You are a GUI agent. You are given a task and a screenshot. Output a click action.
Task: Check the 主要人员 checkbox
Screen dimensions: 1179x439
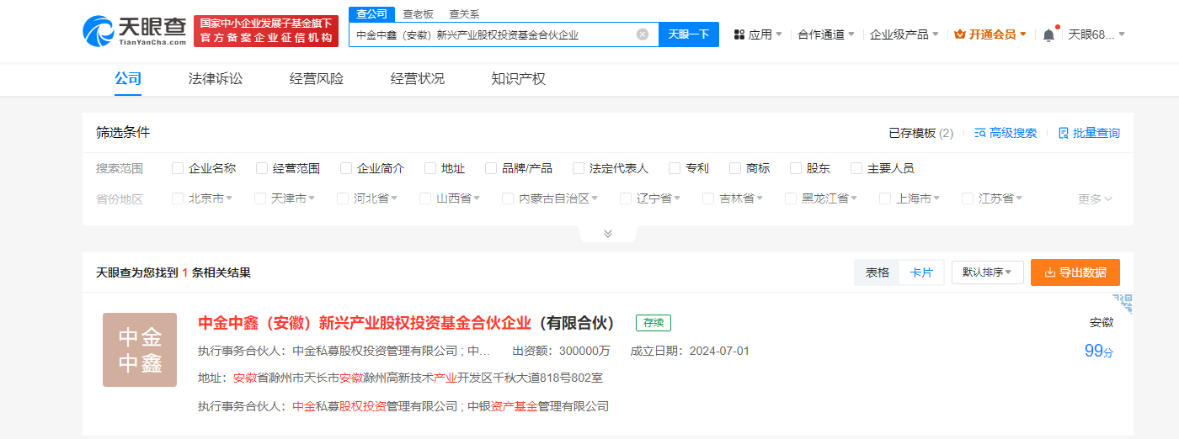(x=856, y=168)
